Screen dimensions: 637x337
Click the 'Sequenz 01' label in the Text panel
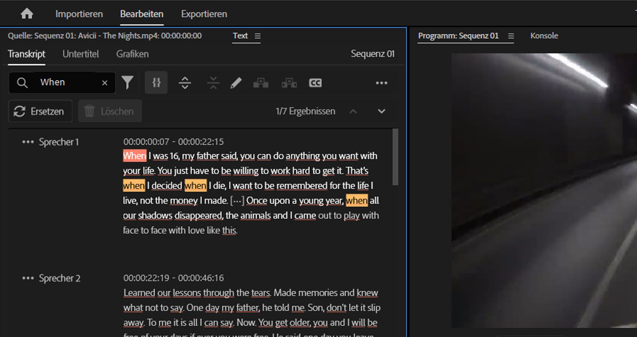pyautogui.click(x=373, y=54)
